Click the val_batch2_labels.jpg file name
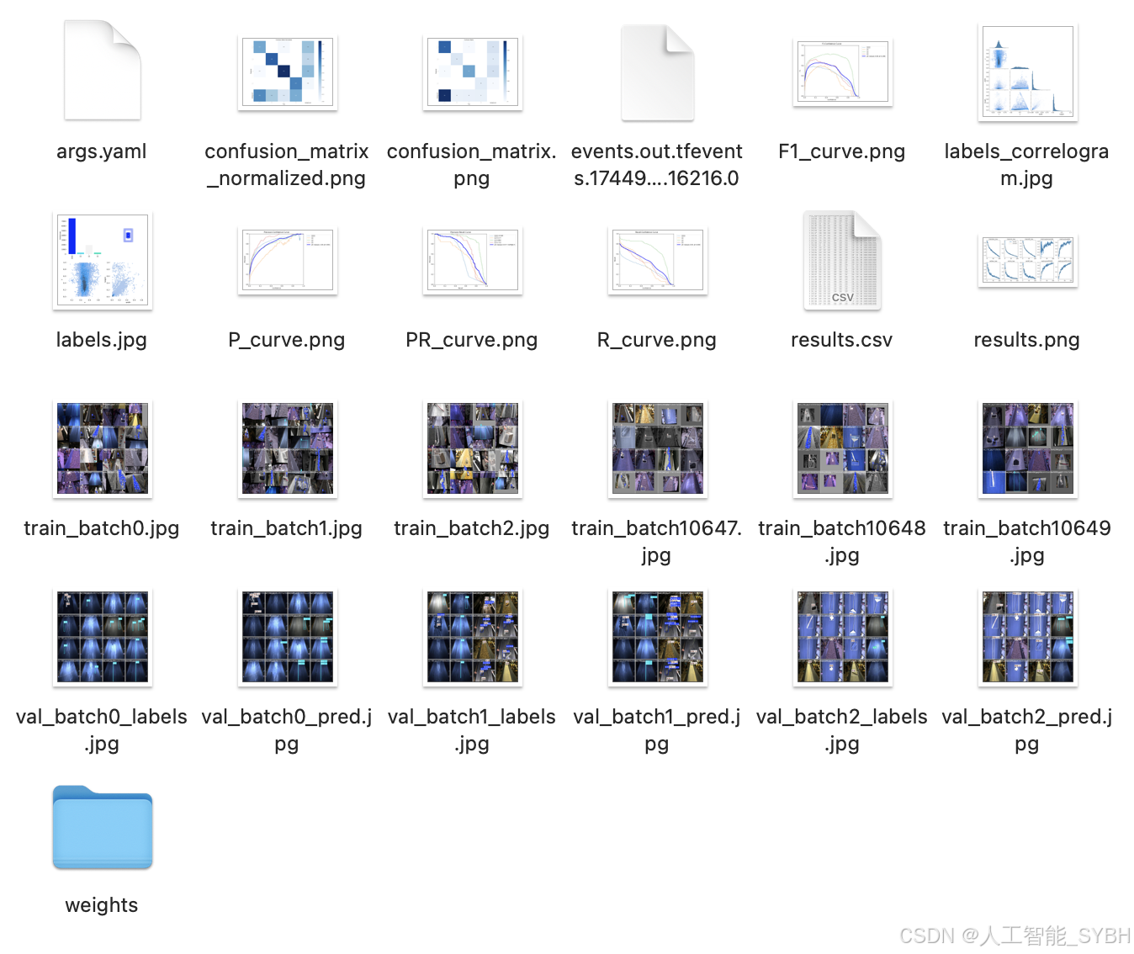 (842, 730)
